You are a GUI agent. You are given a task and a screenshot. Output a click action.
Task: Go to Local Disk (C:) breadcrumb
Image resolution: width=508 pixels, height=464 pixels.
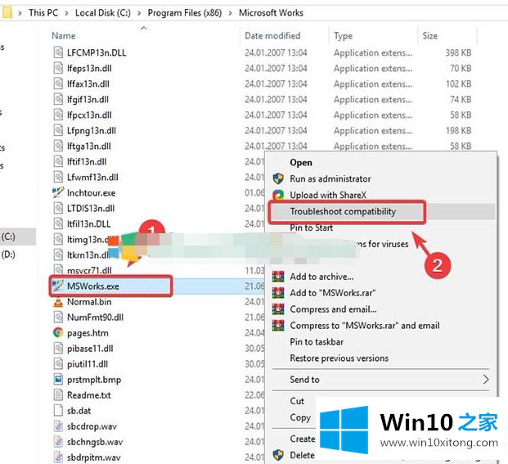(x=103, y=12)
